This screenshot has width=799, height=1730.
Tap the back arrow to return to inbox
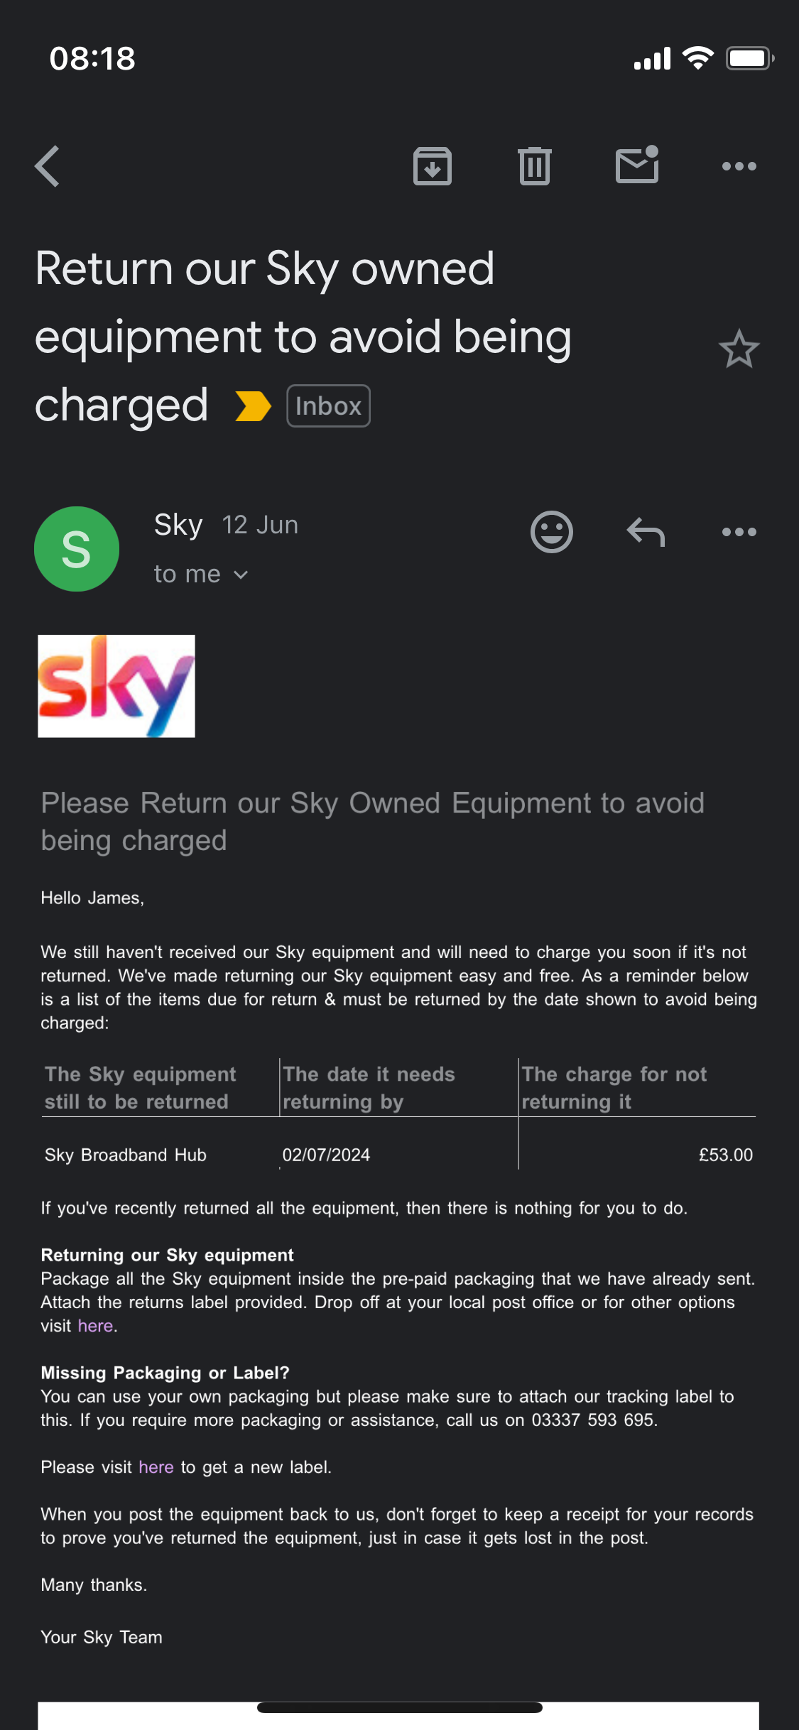(47, 166)
